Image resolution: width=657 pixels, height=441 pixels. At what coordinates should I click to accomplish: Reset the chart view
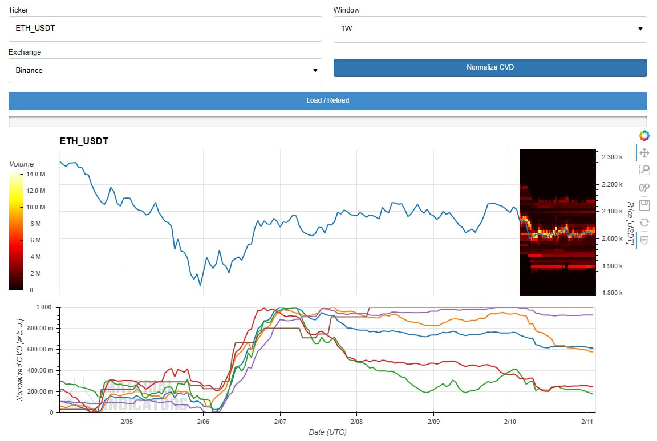(x=644, y=222)
